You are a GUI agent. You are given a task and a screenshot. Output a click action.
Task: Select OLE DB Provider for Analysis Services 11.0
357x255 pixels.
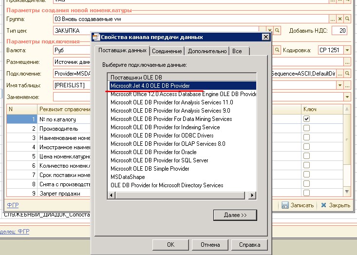[171, 102]
